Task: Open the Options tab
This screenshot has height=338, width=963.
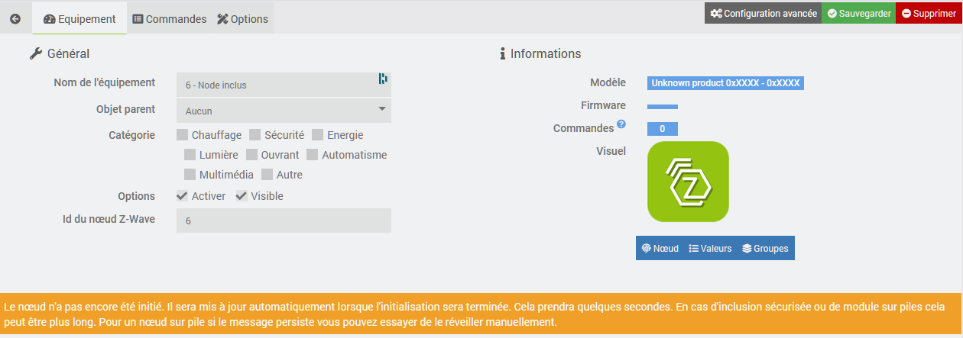Action: coord(242,19)
